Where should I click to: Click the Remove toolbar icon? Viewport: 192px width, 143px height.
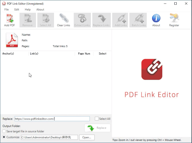tap(28, 20)
